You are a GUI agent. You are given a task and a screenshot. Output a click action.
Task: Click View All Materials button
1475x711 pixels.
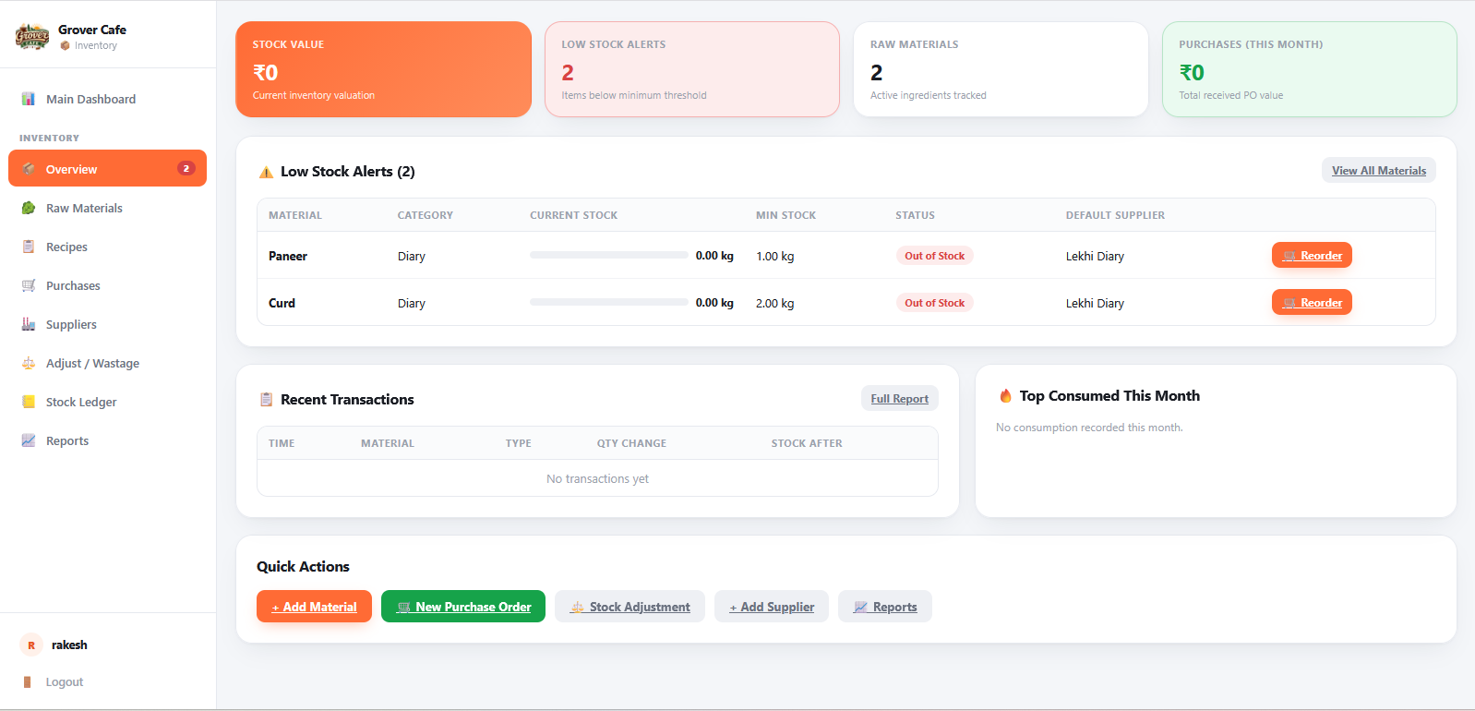1379,170
